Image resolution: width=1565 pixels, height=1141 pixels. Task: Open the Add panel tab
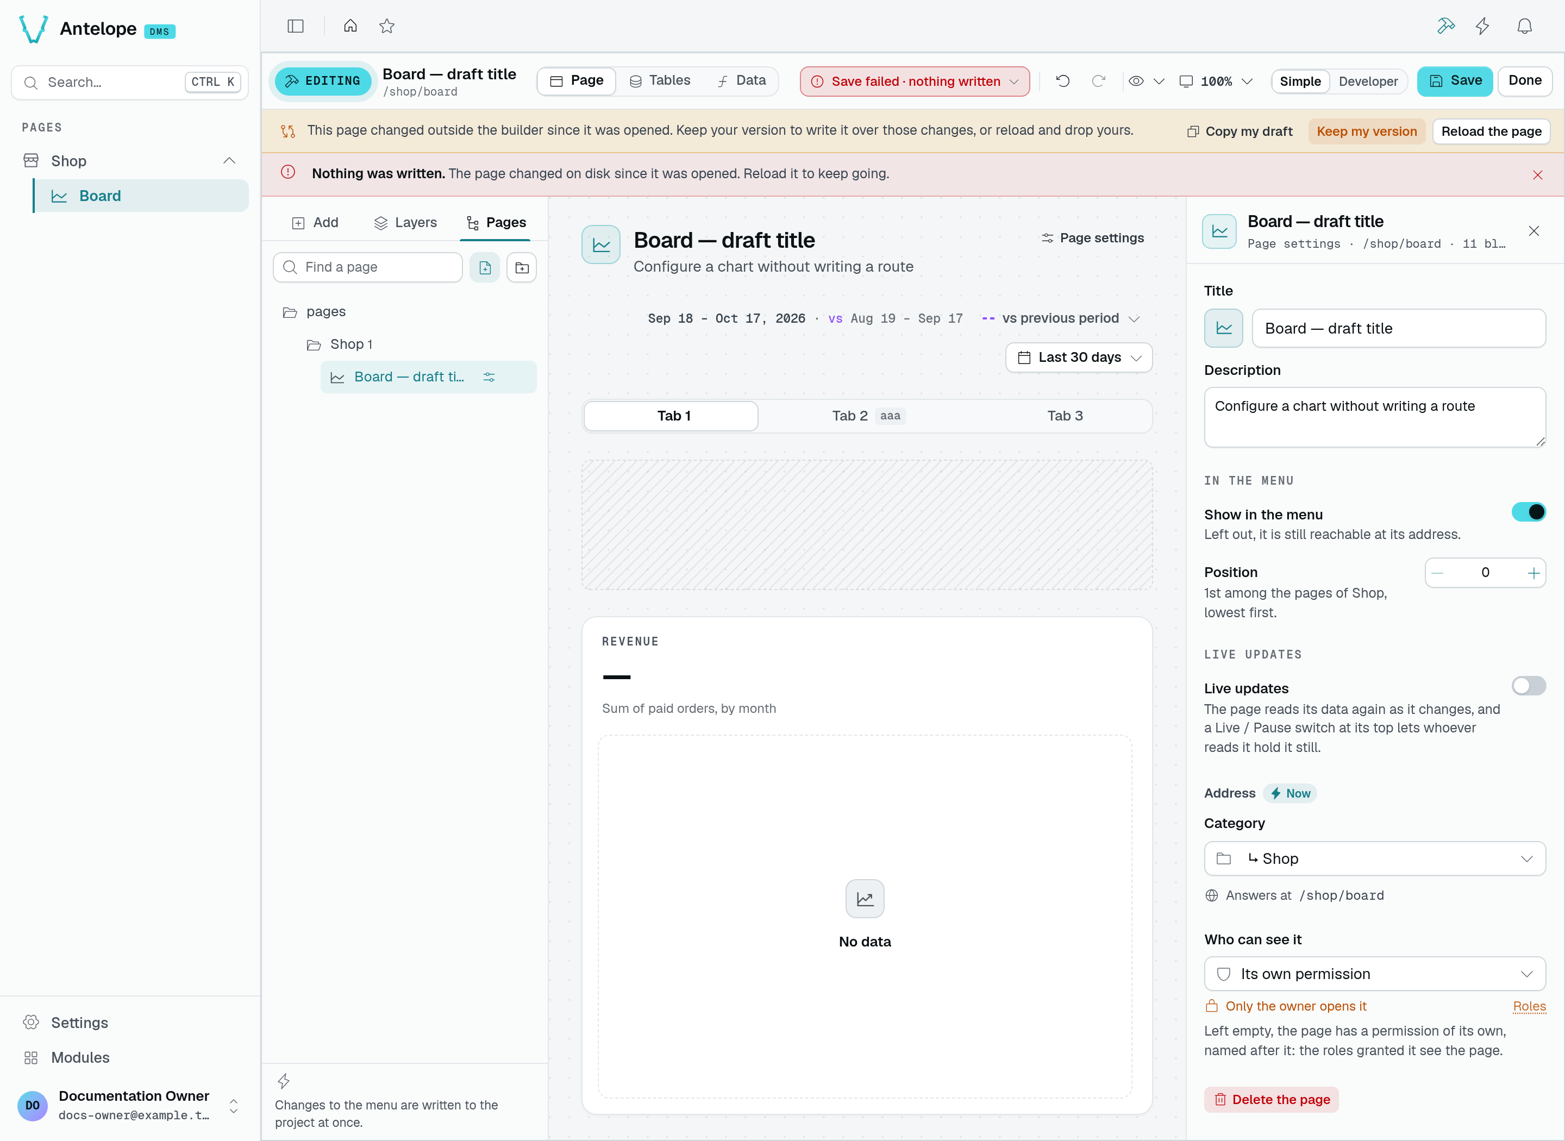(315, 222)
